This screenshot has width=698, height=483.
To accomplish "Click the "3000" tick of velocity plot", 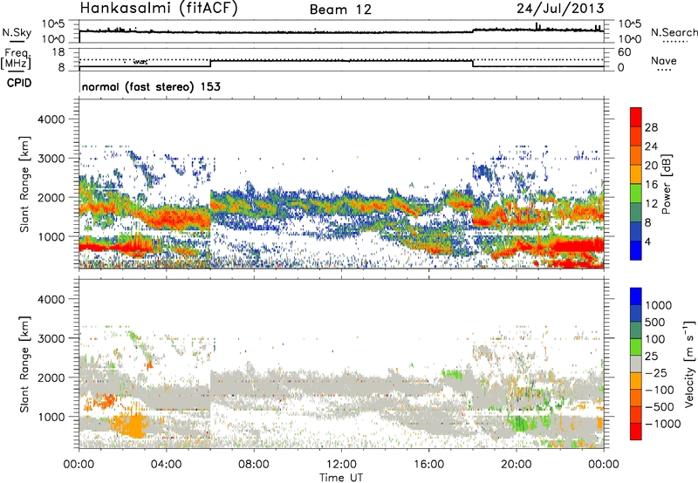I will 51,338.
